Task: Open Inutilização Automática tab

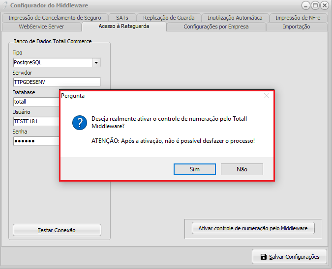Action: pyautogui.click(x=235, y=18)
